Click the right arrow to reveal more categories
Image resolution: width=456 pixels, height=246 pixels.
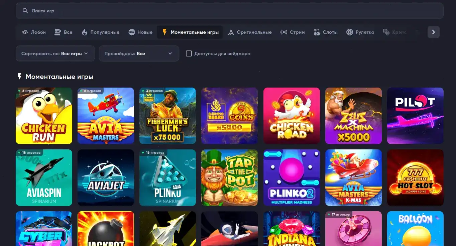pyautogui.click(x=433, y=32)
